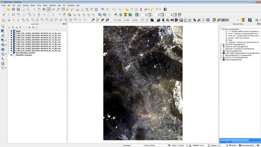
Task: Click the Coordinate field in the status bar
Action: [x=149, y=145]
